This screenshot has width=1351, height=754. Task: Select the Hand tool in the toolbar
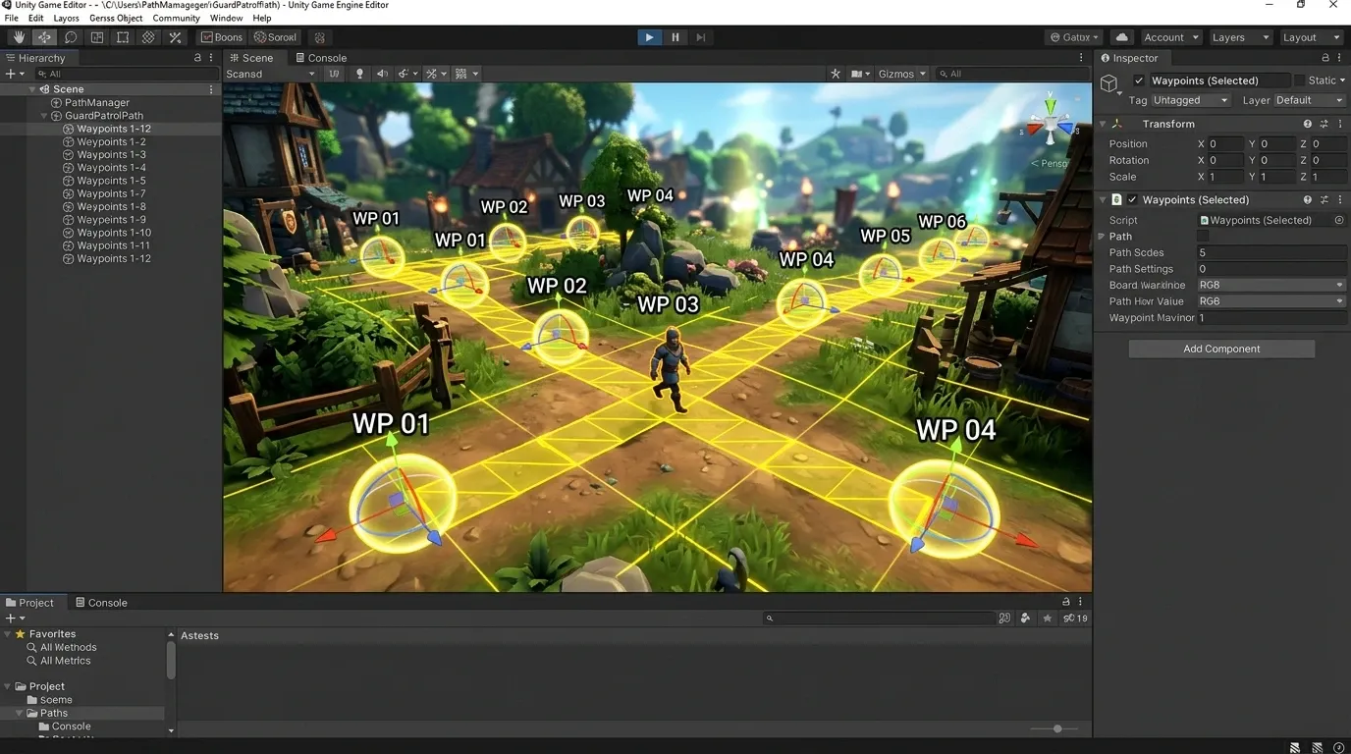[19, 37]
